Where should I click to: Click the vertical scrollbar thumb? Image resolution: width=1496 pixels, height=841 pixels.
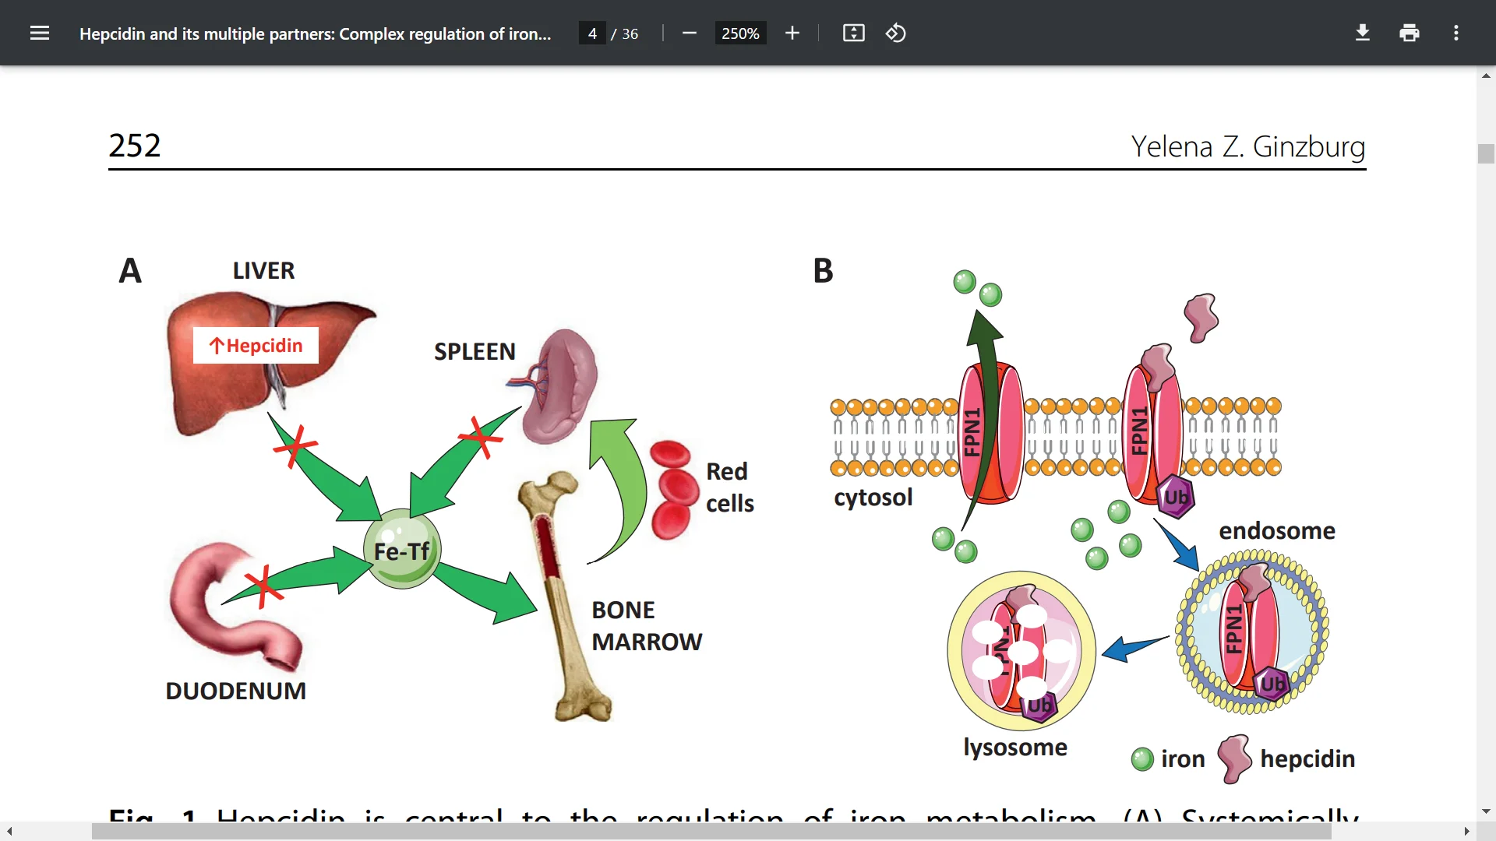coord(1486,153)
